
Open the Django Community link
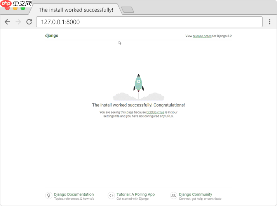click(x=195, y=194)
